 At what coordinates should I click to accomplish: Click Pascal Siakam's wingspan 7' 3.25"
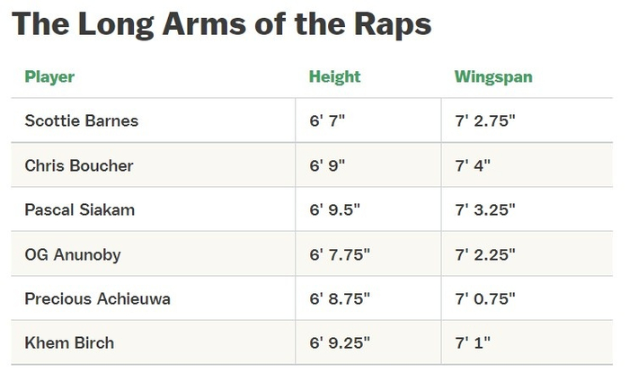click(485, 209)
